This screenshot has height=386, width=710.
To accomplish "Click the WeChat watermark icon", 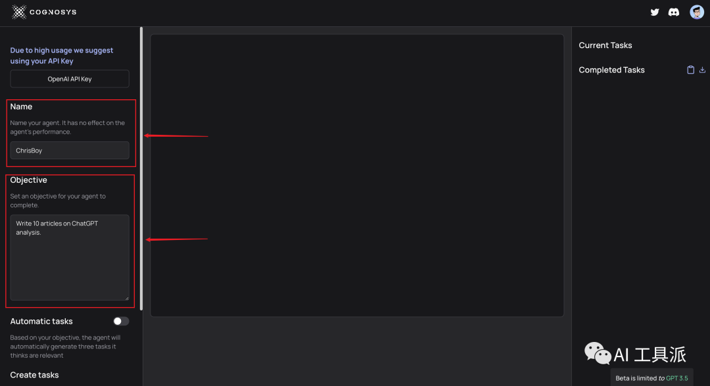I will tap(597, 353).
